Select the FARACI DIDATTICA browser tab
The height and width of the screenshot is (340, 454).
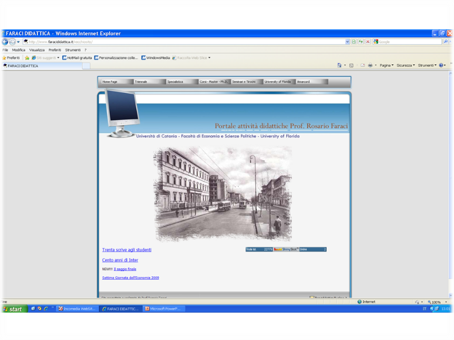pos(42,66)
